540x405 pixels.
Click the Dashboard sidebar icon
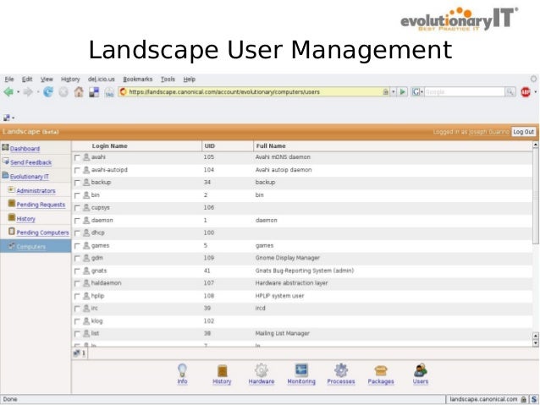pos(5,148)
